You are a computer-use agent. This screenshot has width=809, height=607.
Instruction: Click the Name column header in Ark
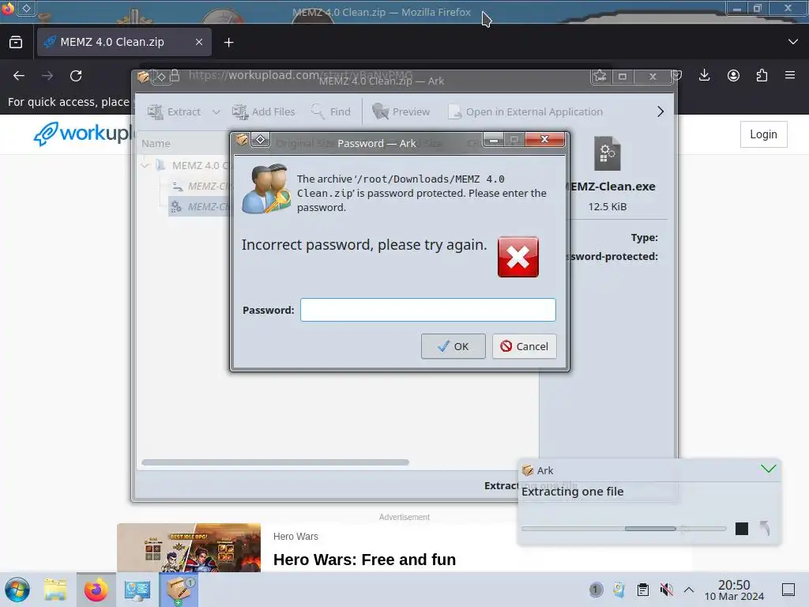click(156, 144)
